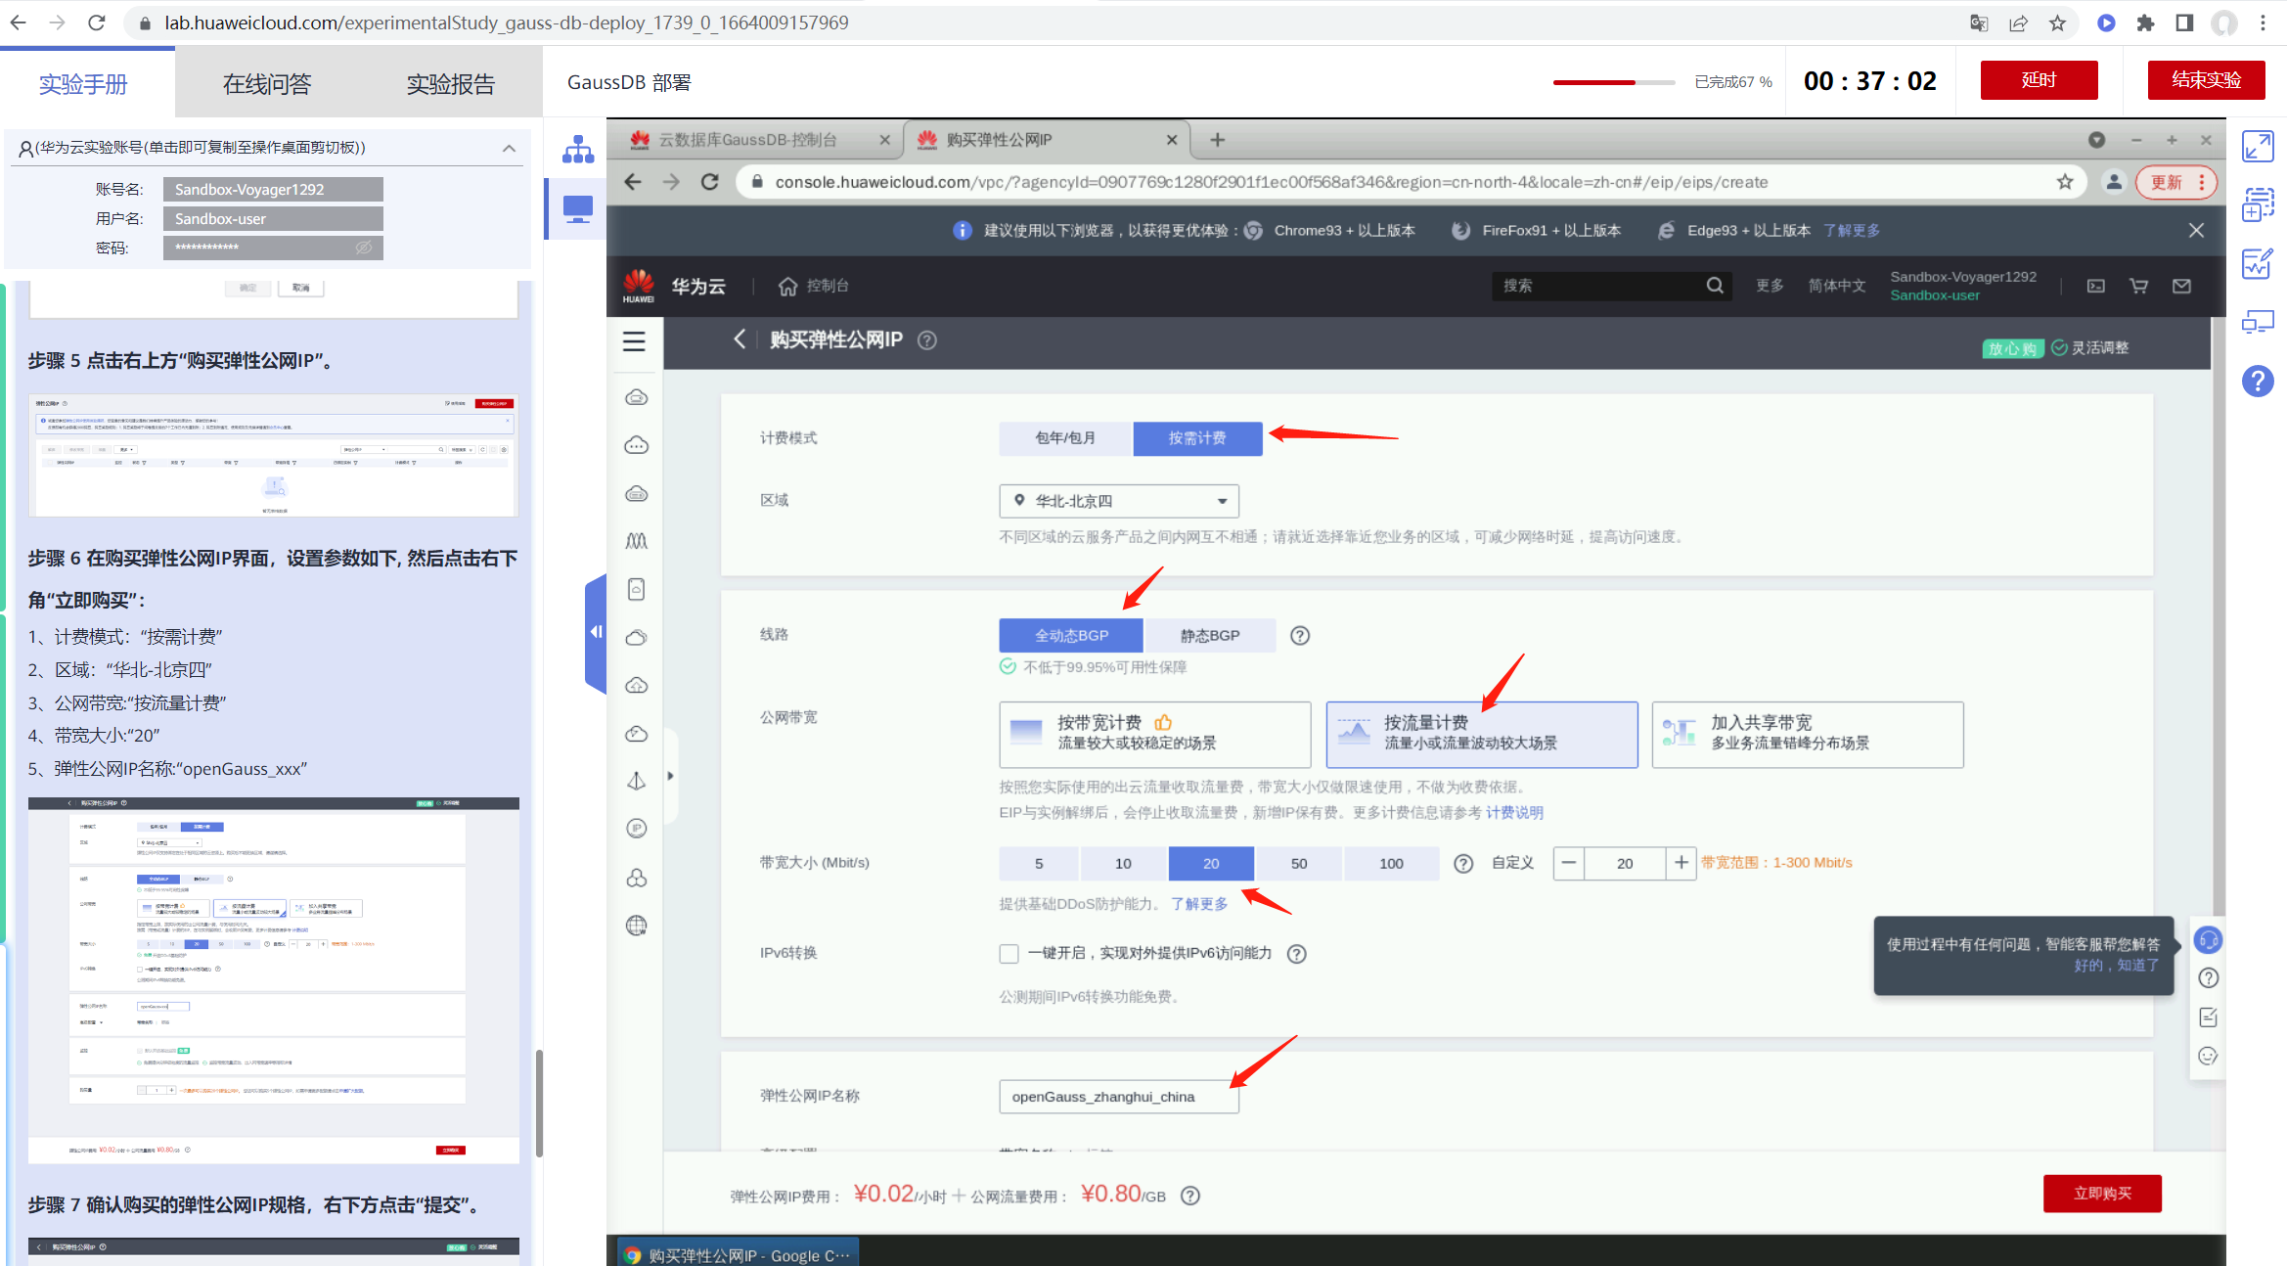Viewport: 2287px width, 1266px height.
Task: Choose 静态BGP line type
Action: click(1209, 635)
